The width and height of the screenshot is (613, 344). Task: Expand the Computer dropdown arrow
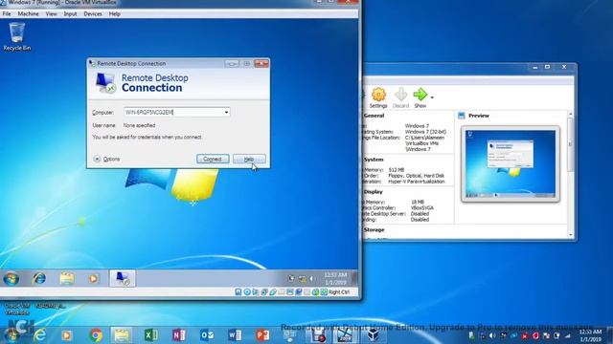click(x=226, y=112)
